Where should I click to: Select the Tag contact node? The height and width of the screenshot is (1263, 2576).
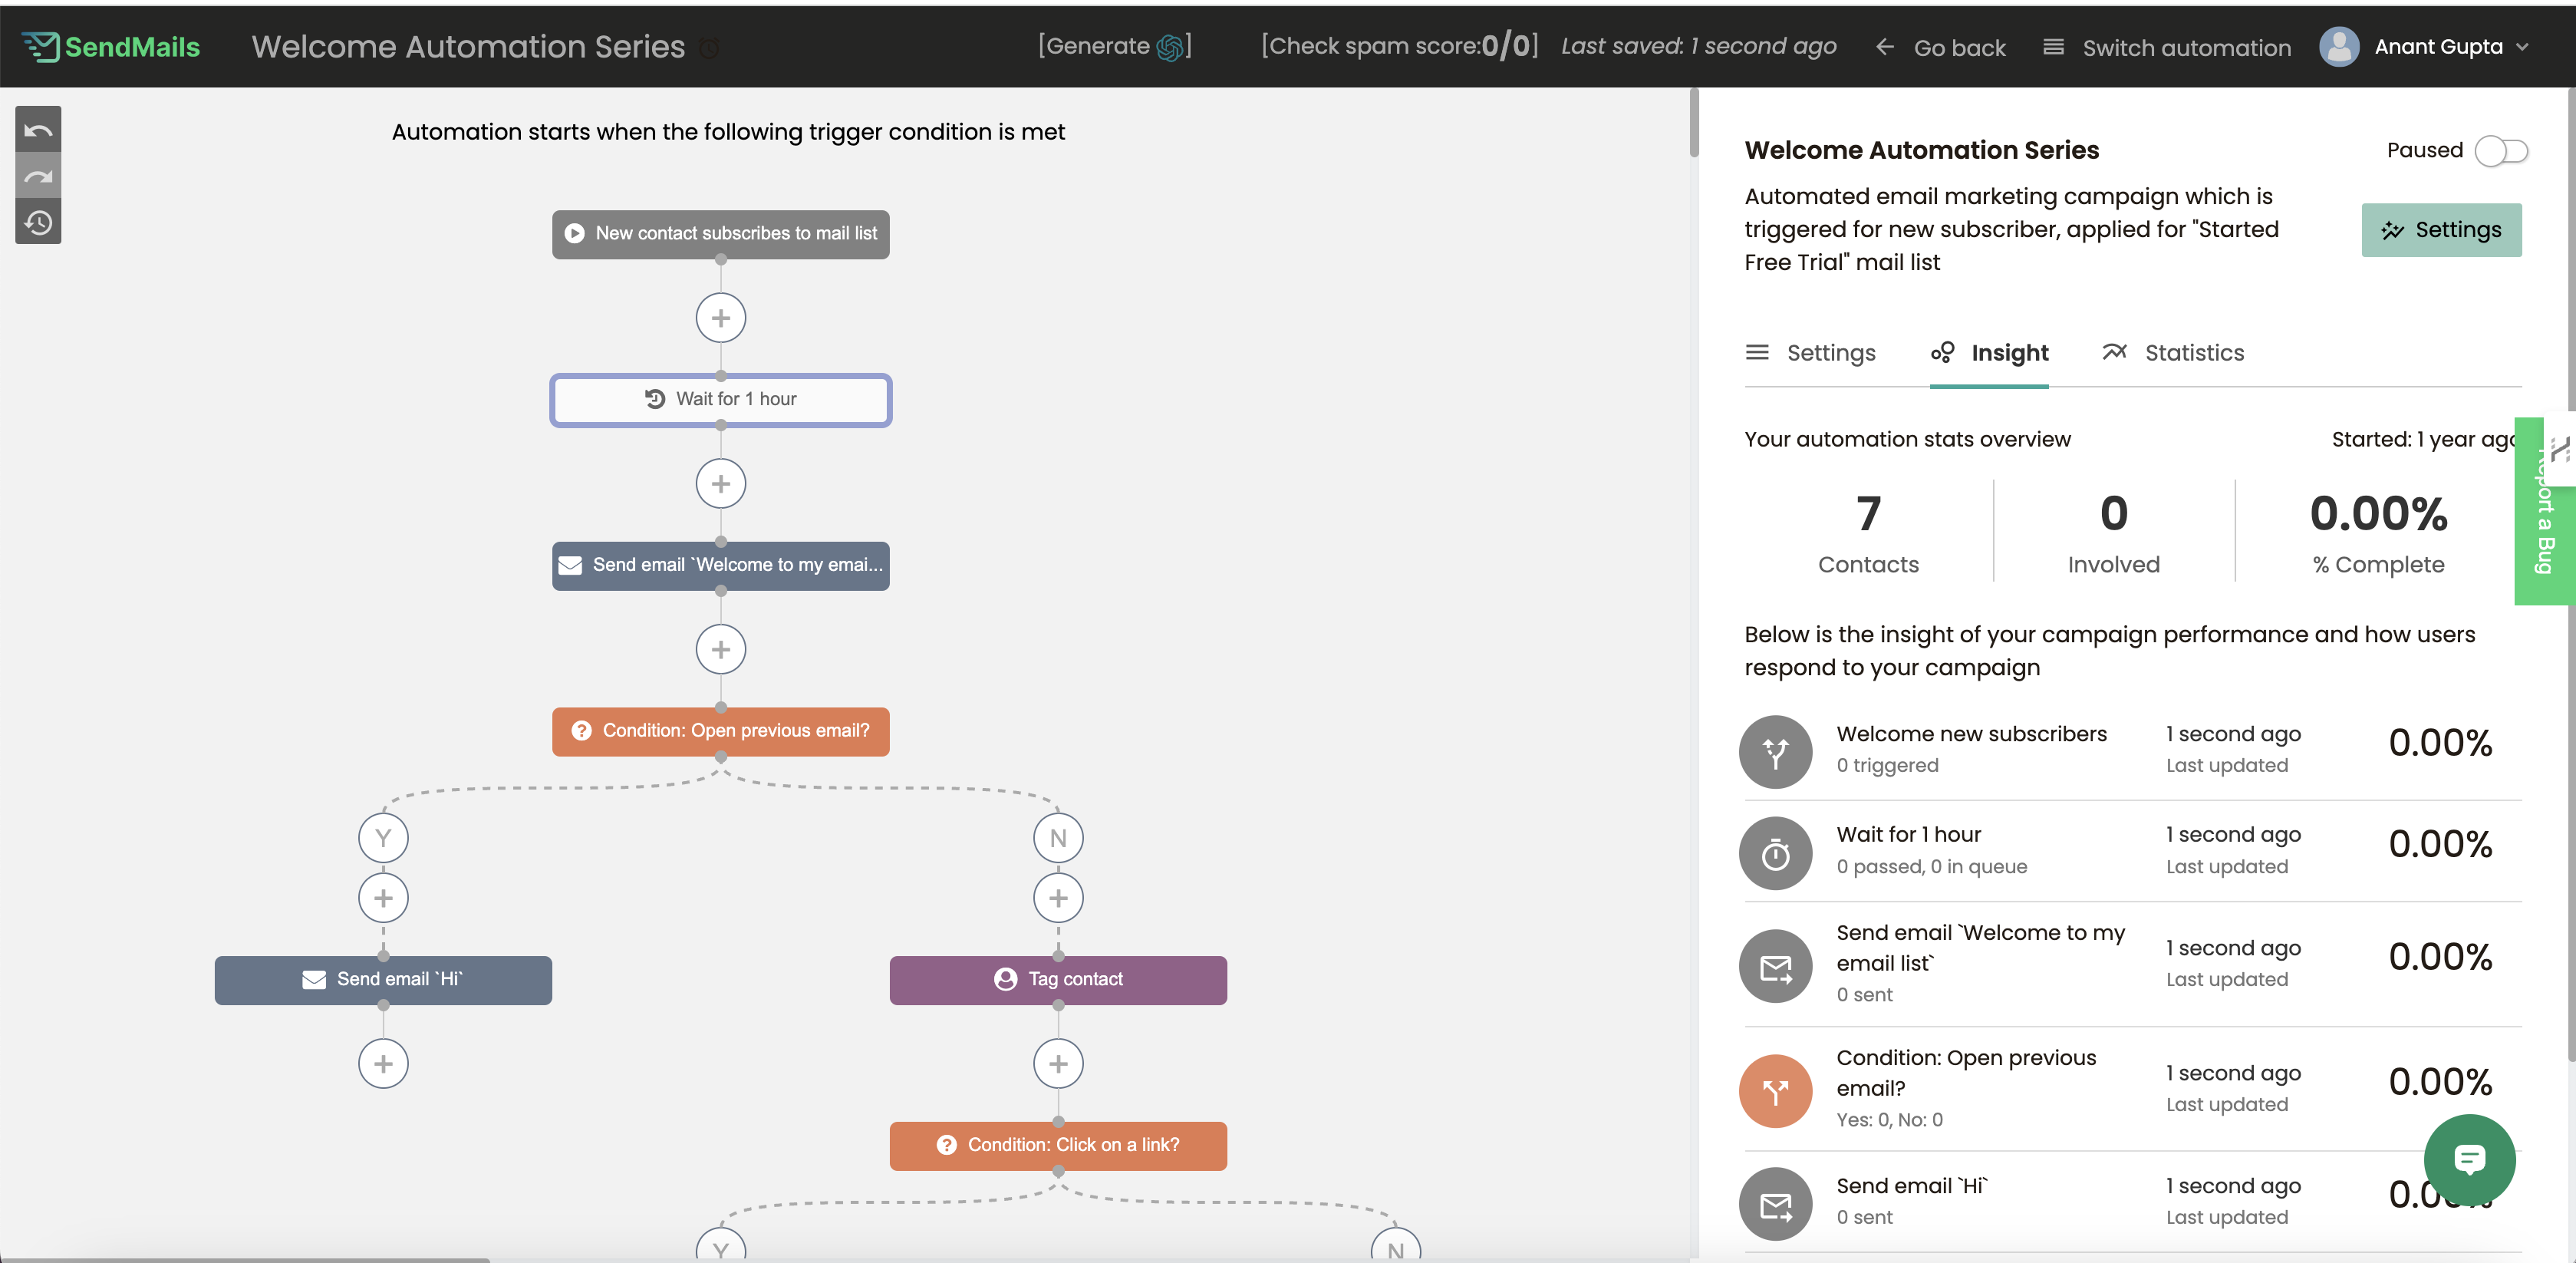(1058, 979)
